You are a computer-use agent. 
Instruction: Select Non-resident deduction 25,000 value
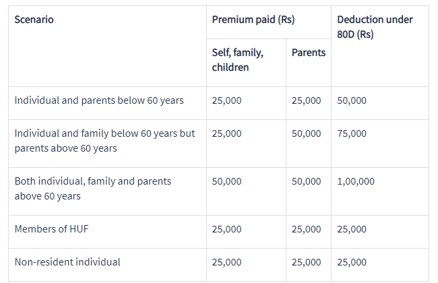click(351, 262)
